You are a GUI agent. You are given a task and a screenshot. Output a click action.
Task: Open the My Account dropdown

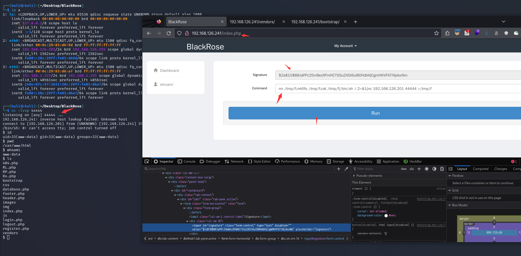tap(346, 46)
